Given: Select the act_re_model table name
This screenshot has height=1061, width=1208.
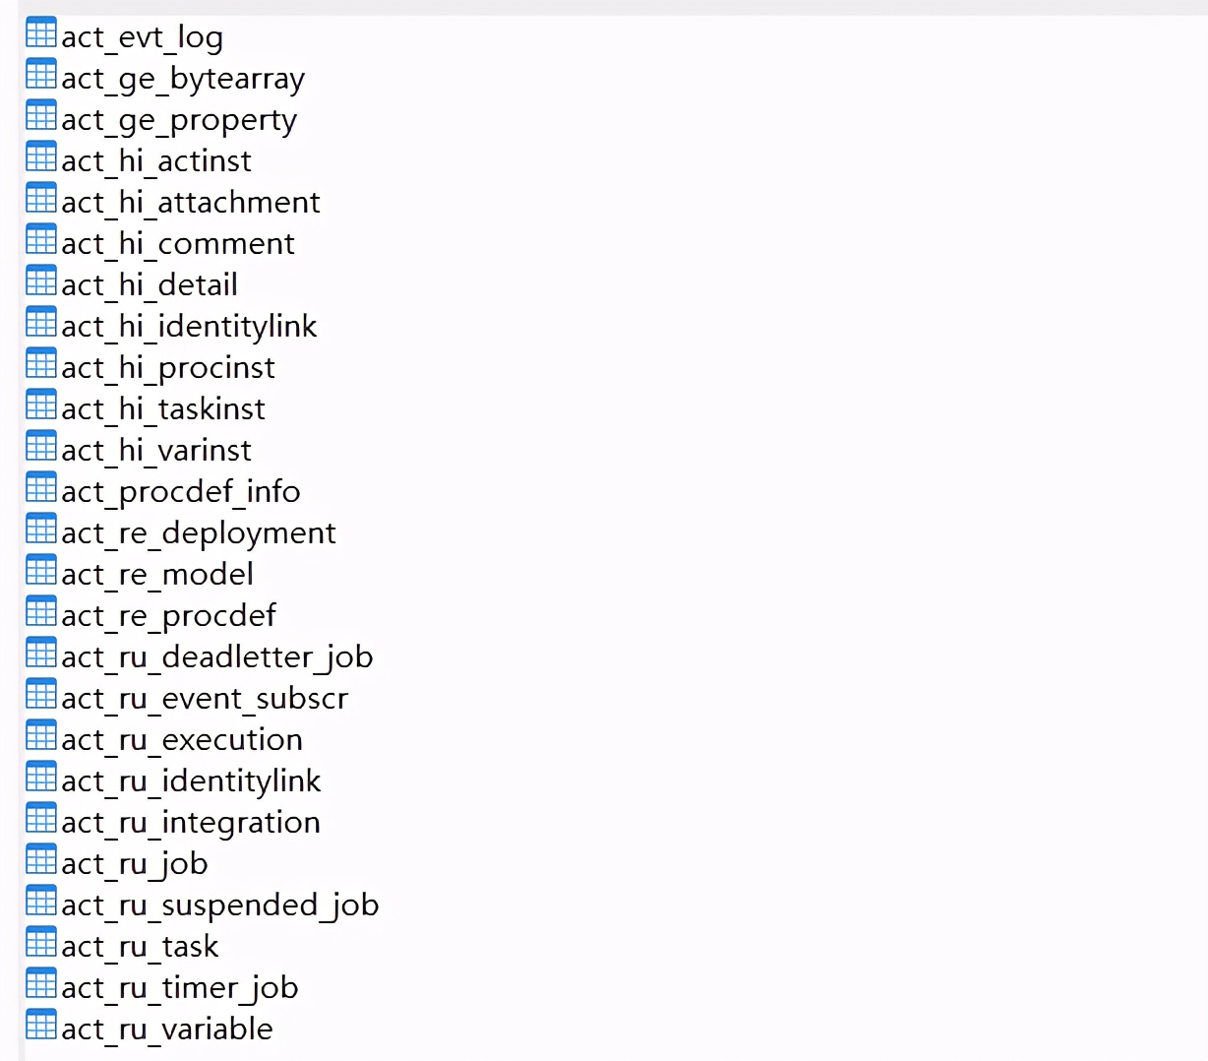Looking at the screenshot, I should coord(156,575).
